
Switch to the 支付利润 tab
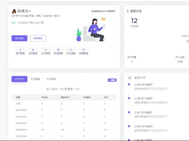pos(51,79)
